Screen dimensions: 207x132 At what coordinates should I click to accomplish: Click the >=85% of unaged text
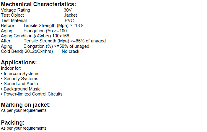point(88,41)
